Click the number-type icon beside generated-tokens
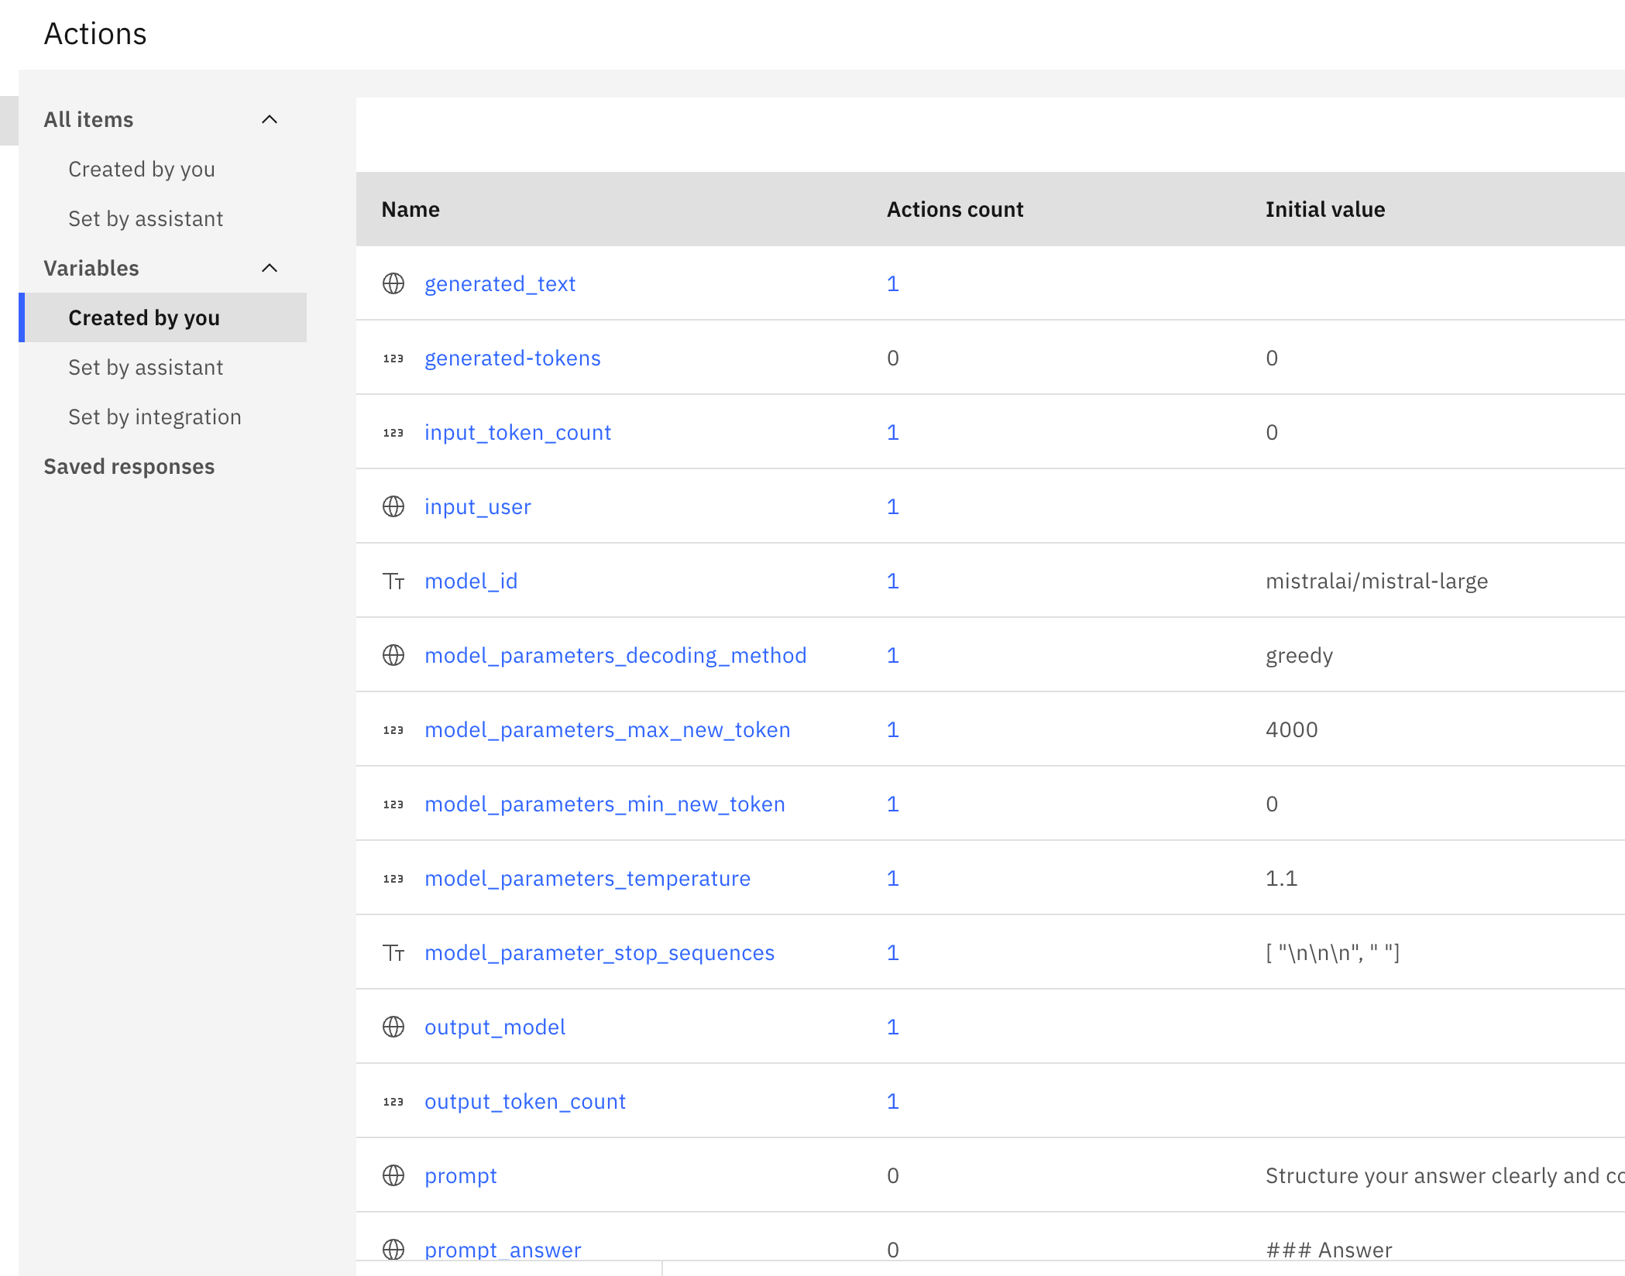The image size is (1625, 1276). coord(393,358)
